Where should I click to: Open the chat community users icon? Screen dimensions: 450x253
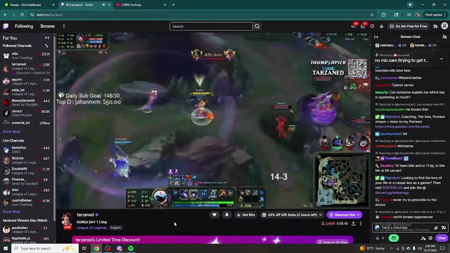(x=444, y=37)
